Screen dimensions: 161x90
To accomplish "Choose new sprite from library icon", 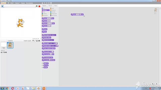I will point(33,40).
